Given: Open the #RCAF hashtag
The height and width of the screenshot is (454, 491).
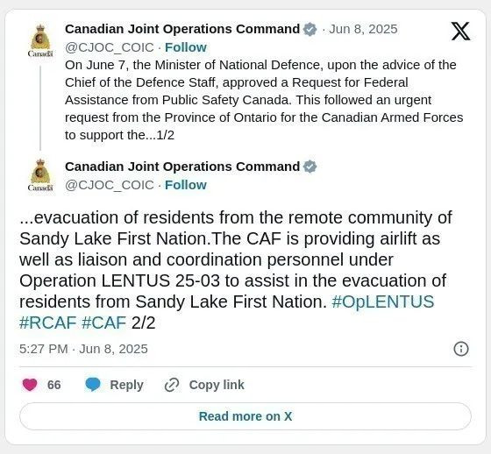Looking at the screenshot, I should tap(47, 323).
